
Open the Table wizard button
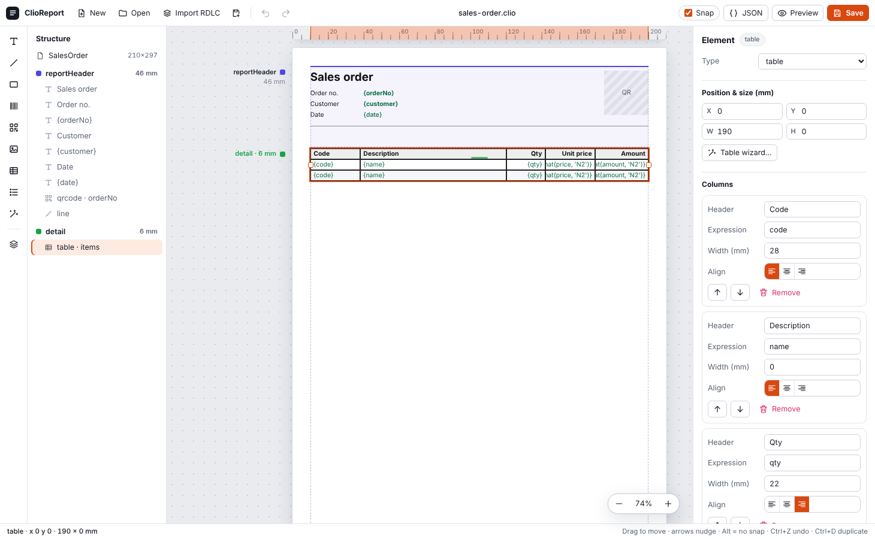click(740, 153)
